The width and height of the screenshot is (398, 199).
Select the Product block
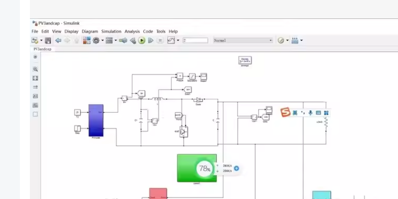coord(180,76)
